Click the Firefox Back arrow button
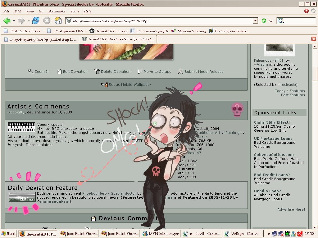Screen dimensions: 318x238 tap(7, 21)
